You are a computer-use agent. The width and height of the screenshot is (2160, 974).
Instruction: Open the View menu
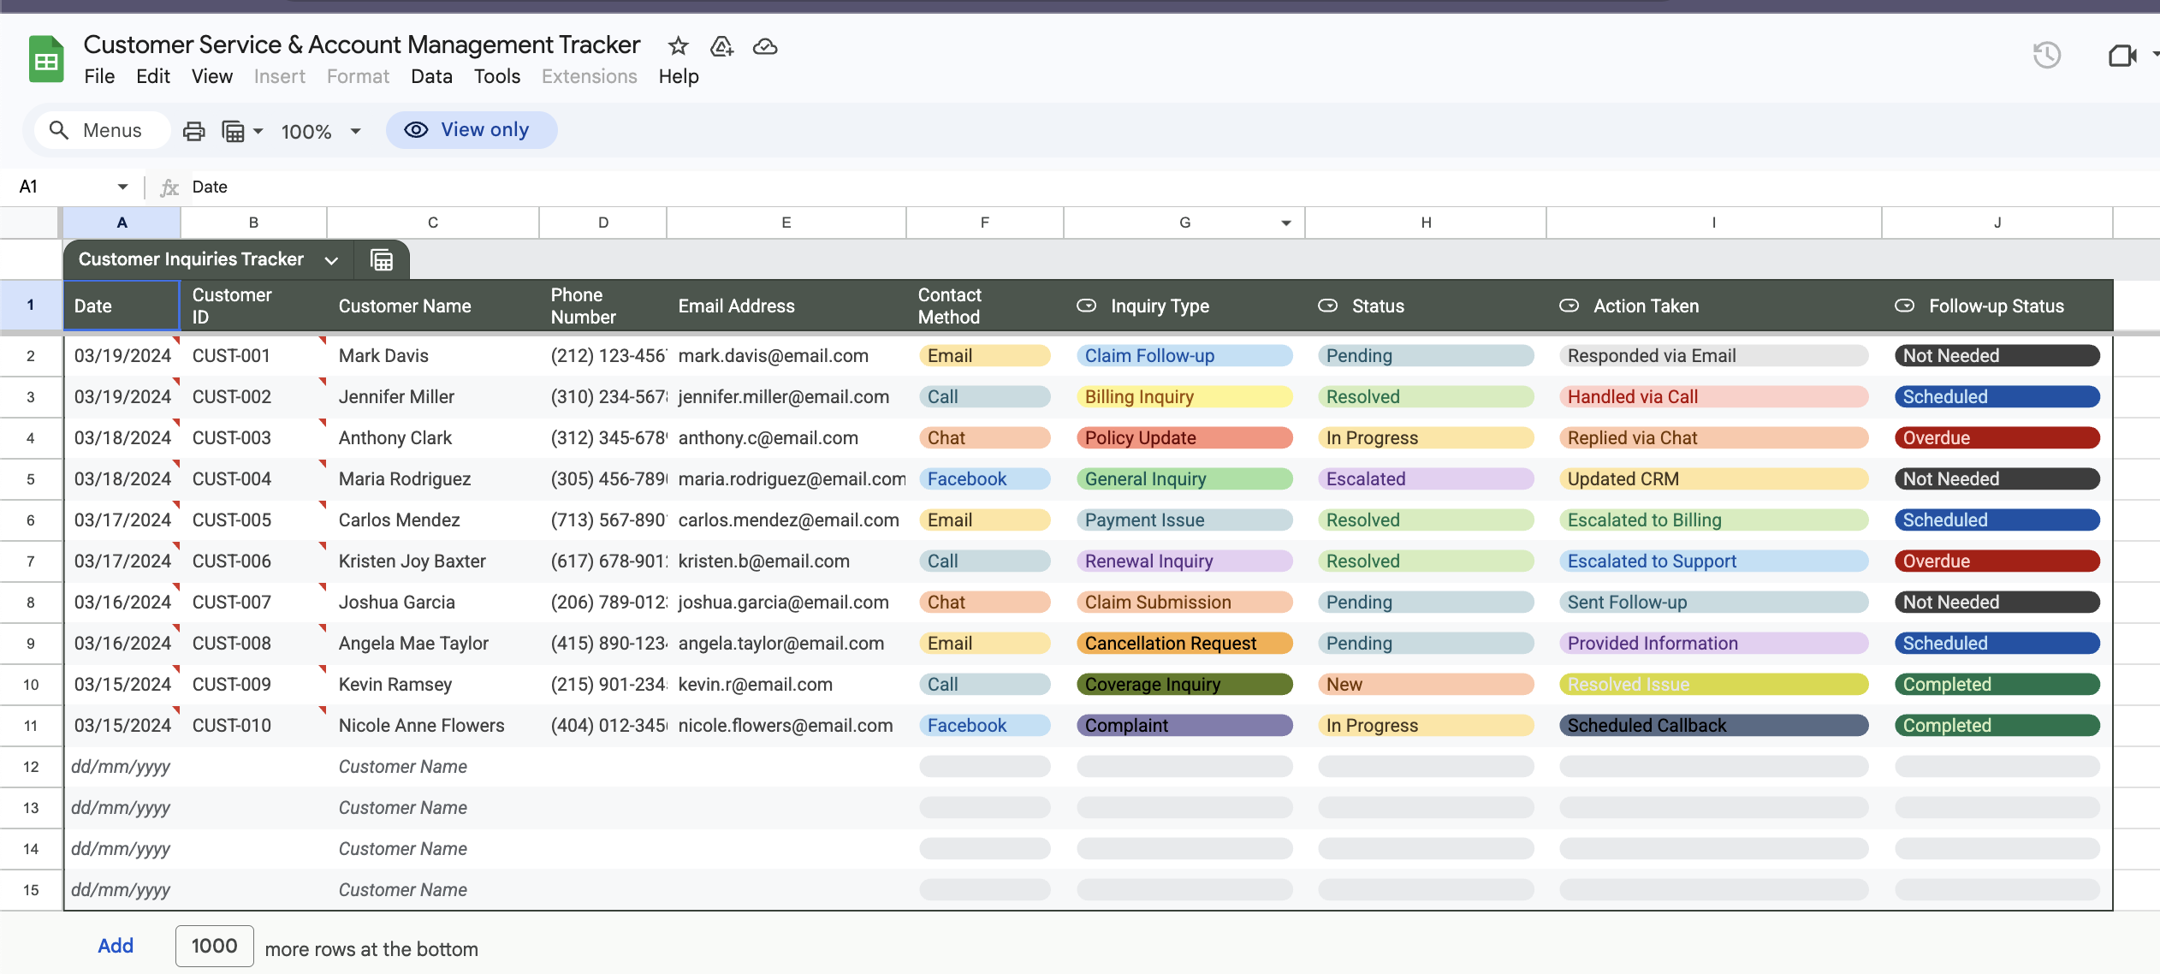[x=212, y=77]
